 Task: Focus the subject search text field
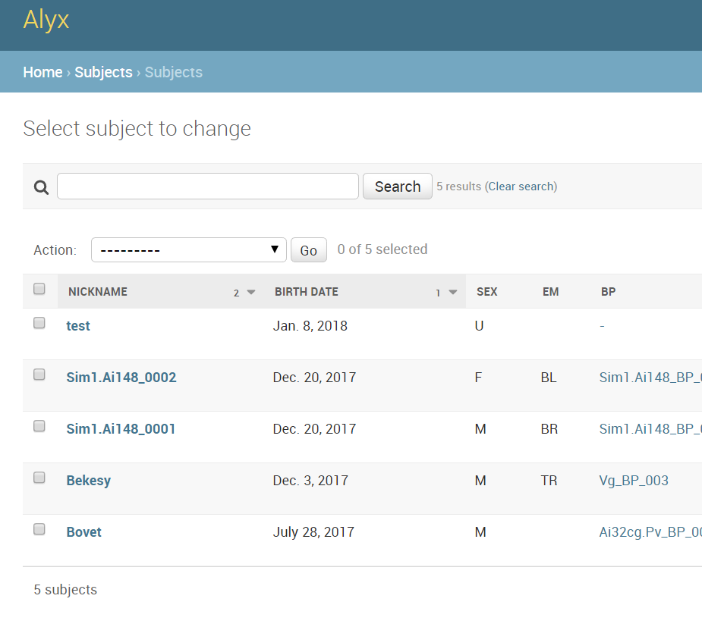click(x=208, y=186)
